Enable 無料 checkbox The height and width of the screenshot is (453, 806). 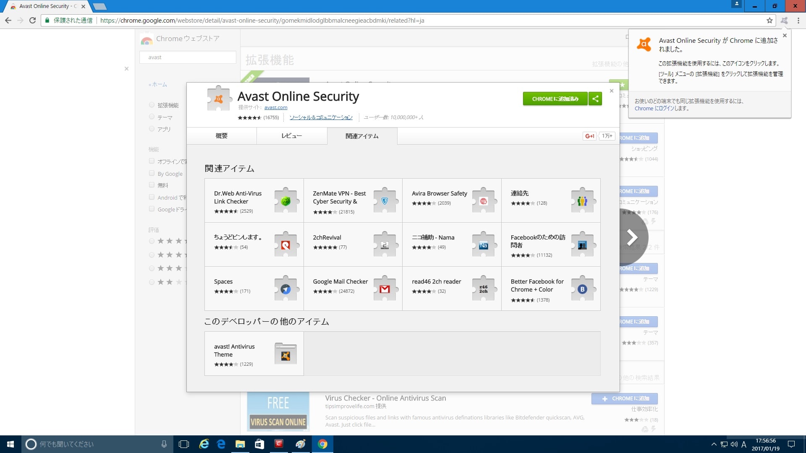(152, 185)
